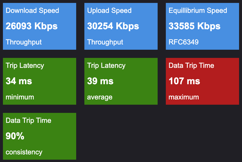This screenshot has width=242, height=162.
Task: Click the 107 ms value
Action: coord(185,81)
